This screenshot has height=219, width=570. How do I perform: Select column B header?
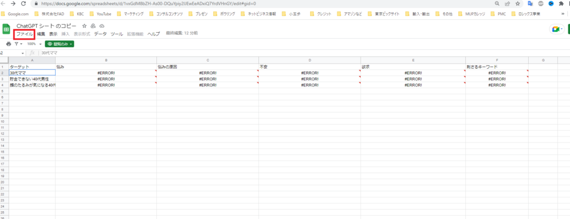coord(106,60)
